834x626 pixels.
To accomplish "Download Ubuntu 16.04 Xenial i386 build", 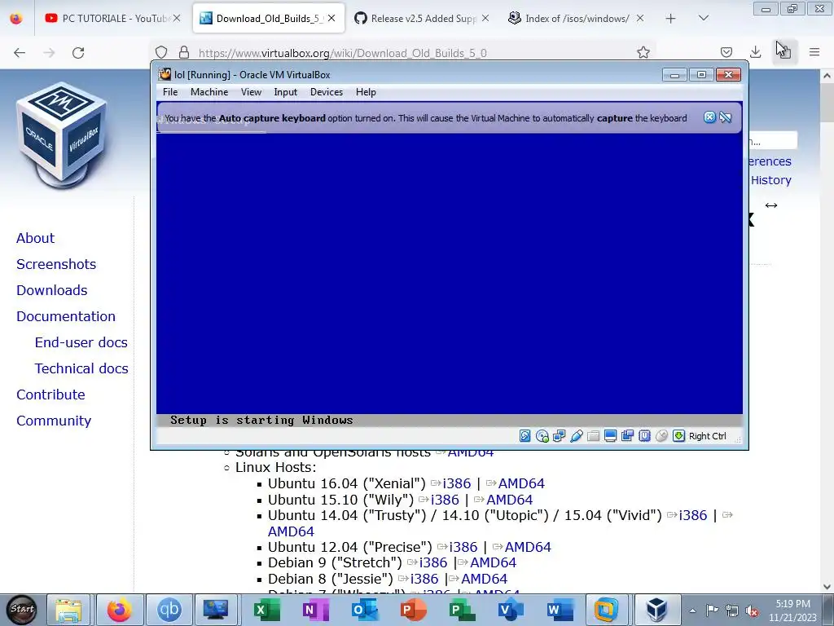I will pos(457,483).
